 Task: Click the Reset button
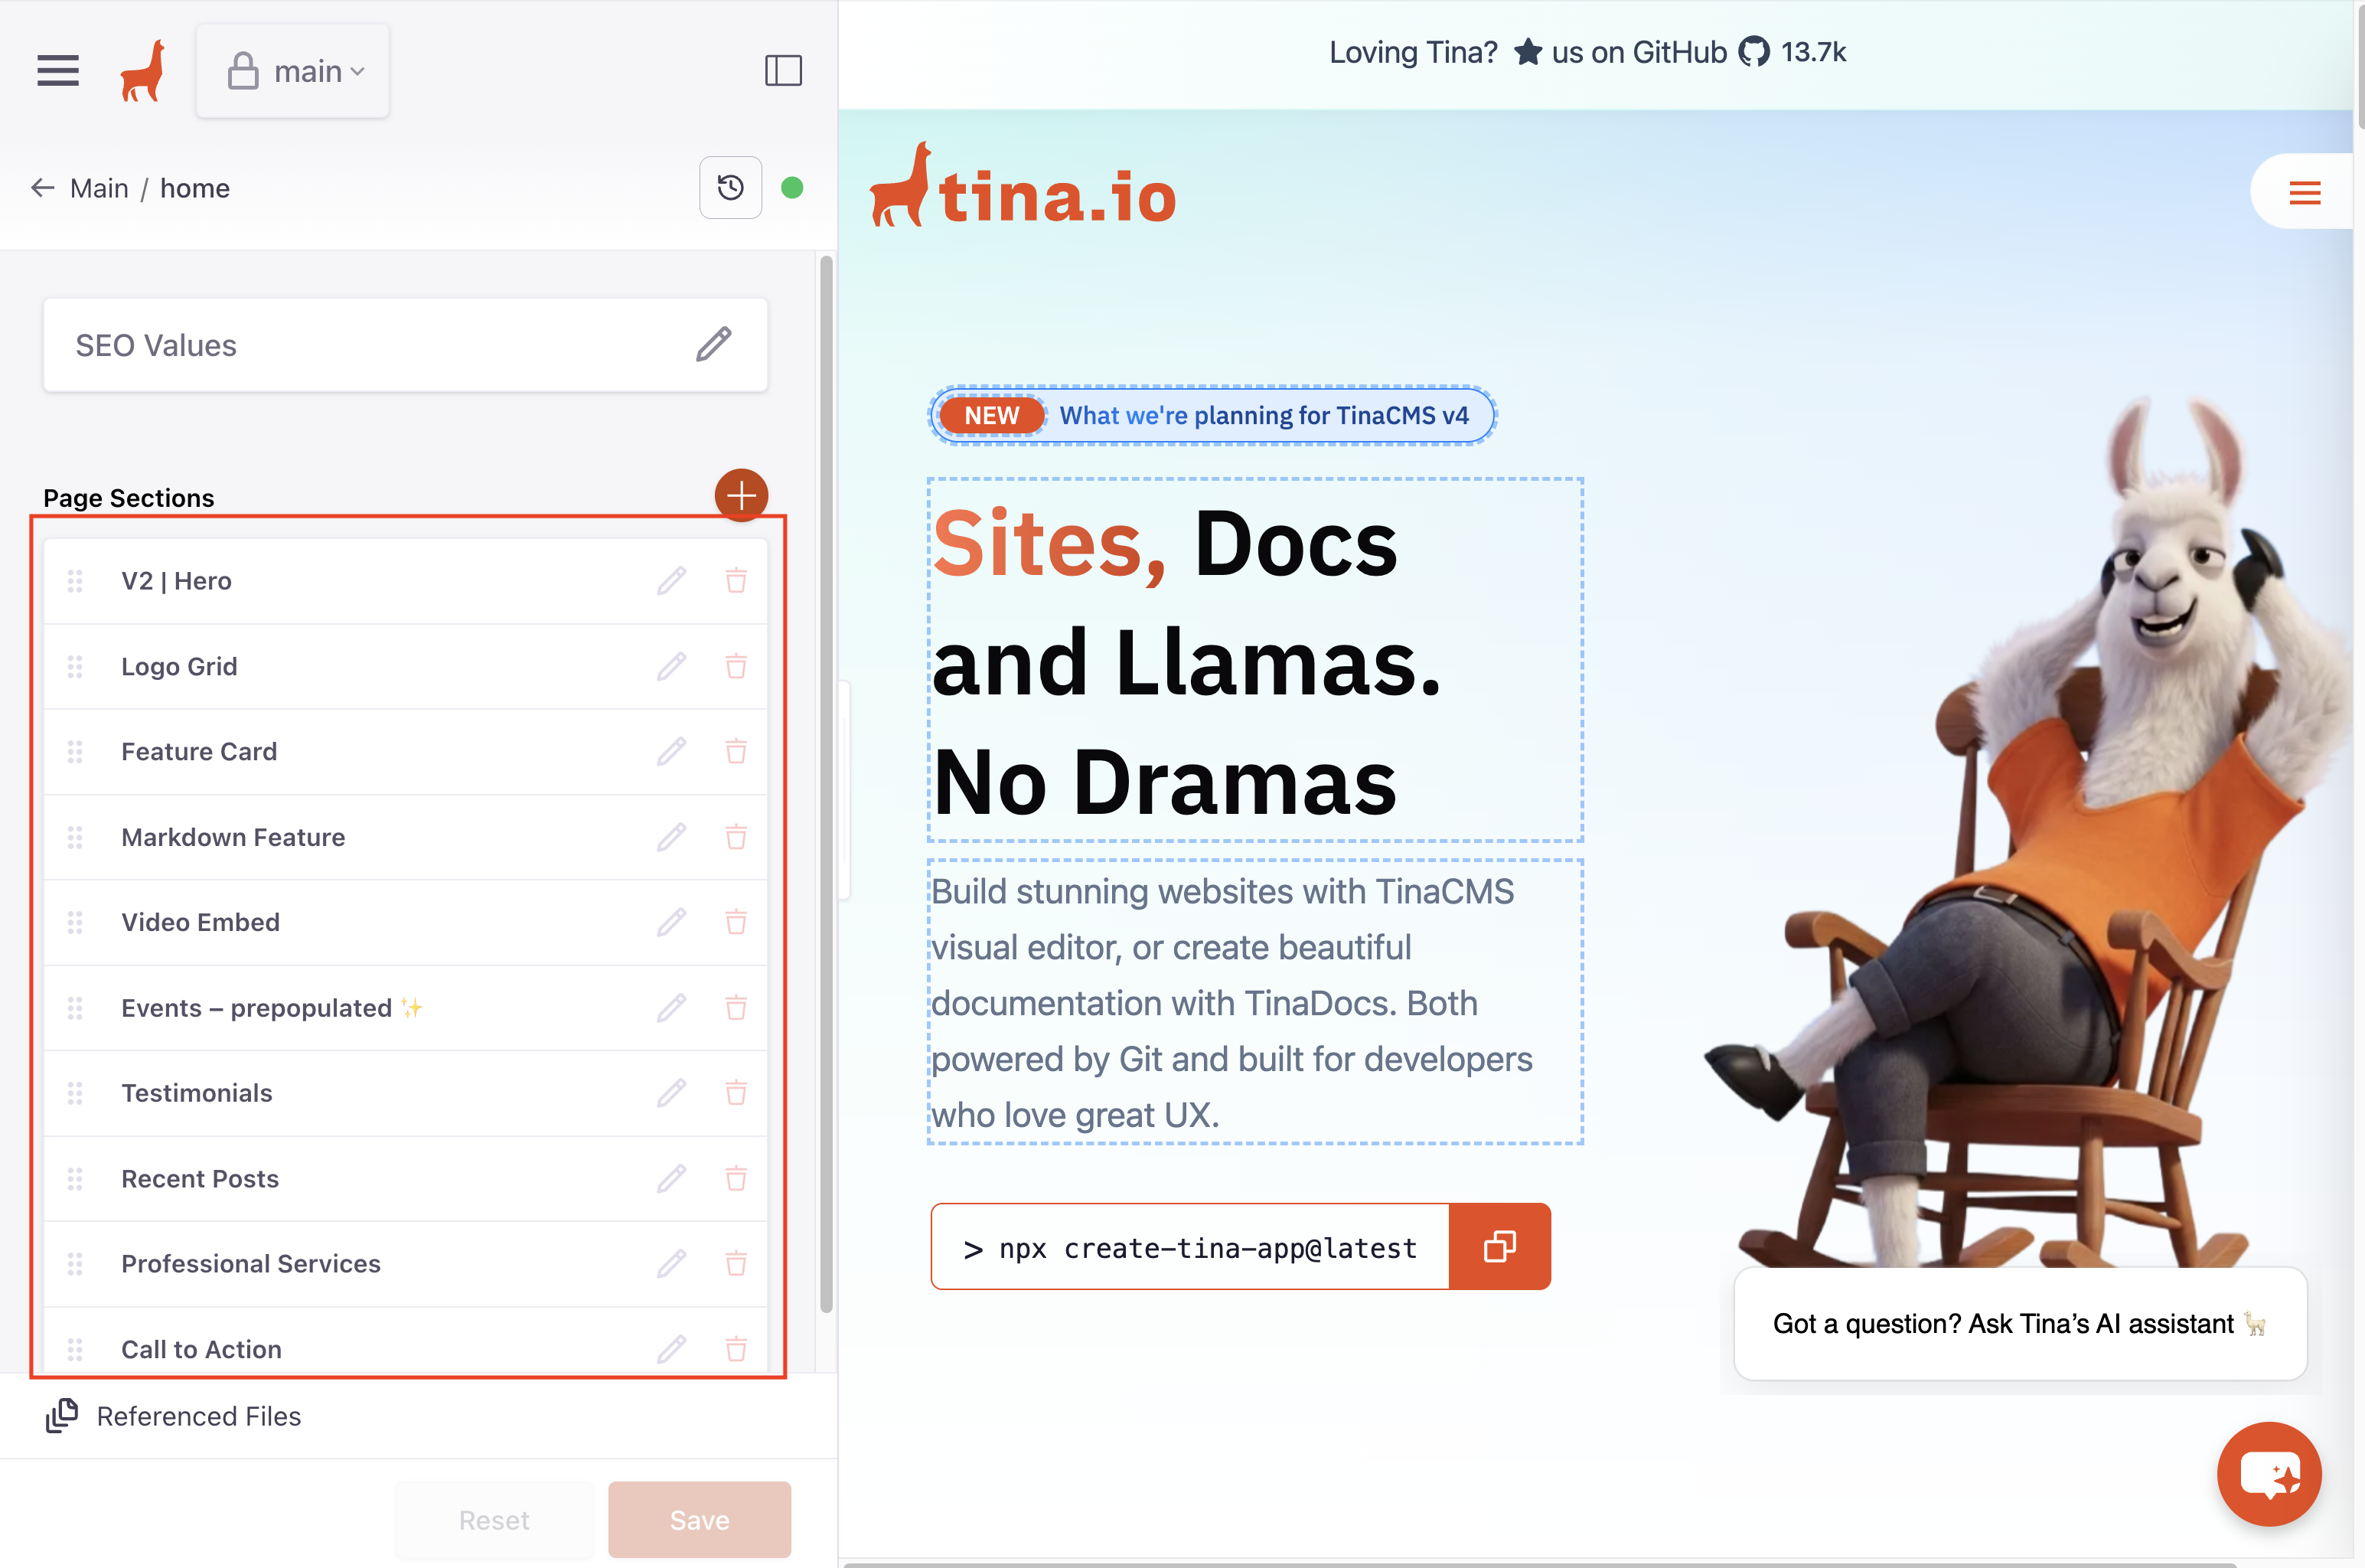[x=494, y=1520]
